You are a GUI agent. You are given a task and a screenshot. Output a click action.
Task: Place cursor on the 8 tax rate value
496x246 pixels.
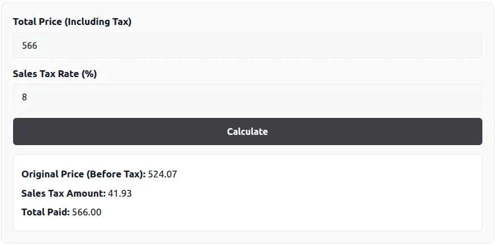pos(24,97)
